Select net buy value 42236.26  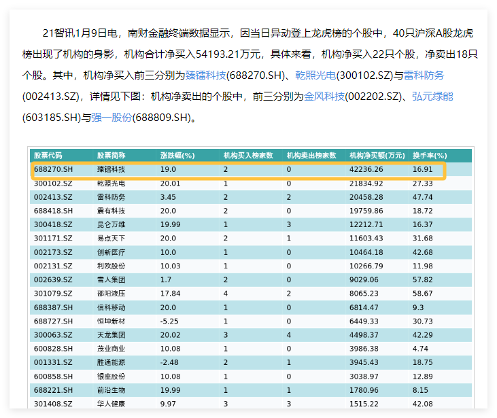point(366,169)
